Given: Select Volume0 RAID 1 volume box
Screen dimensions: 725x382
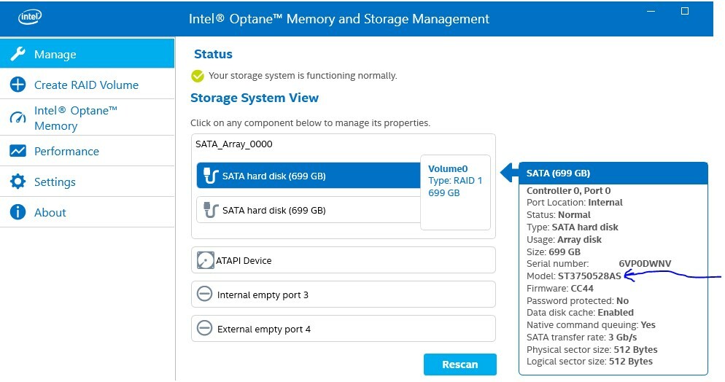Looking at the screenshot, I should click(x=455, y=192).
